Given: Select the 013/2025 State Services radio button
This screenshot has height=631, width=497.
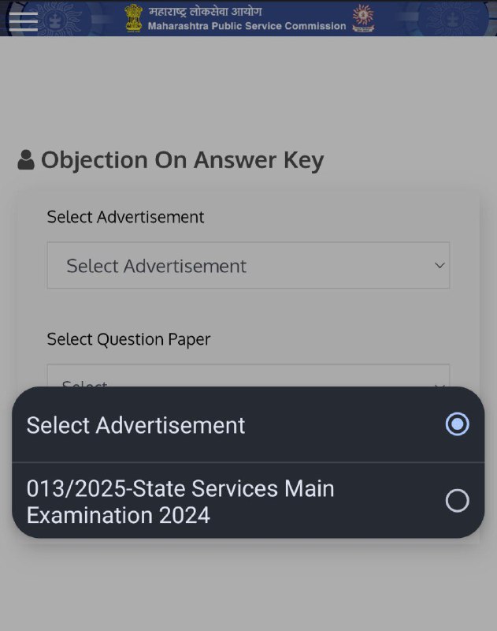Looking at the screenshot, I should pos(457,501).
